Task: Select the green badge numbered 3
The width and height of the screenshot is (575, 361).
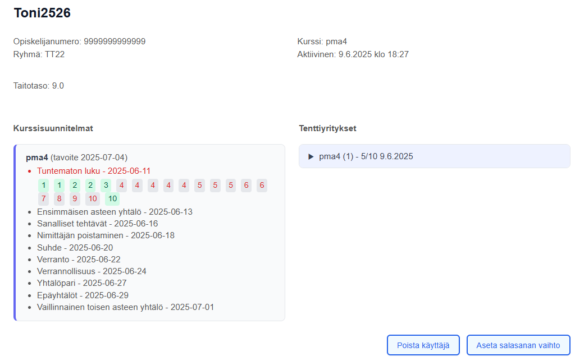Action: tap(106, 185)
